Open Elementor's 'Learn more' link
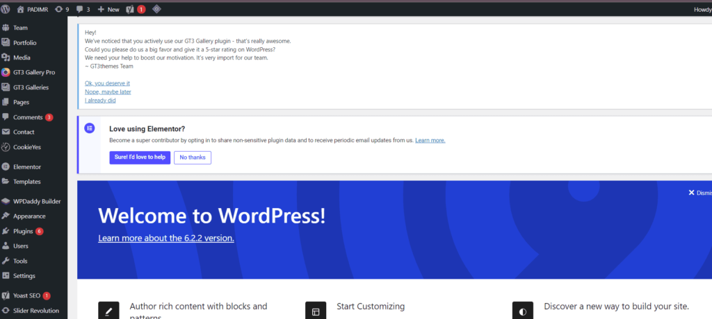The width and height of the screenshot is (712, 319). 430,141
